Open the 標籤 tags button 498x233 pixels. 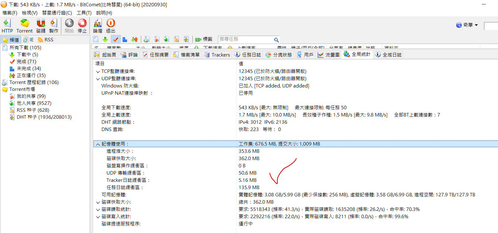tap(203, 39)
